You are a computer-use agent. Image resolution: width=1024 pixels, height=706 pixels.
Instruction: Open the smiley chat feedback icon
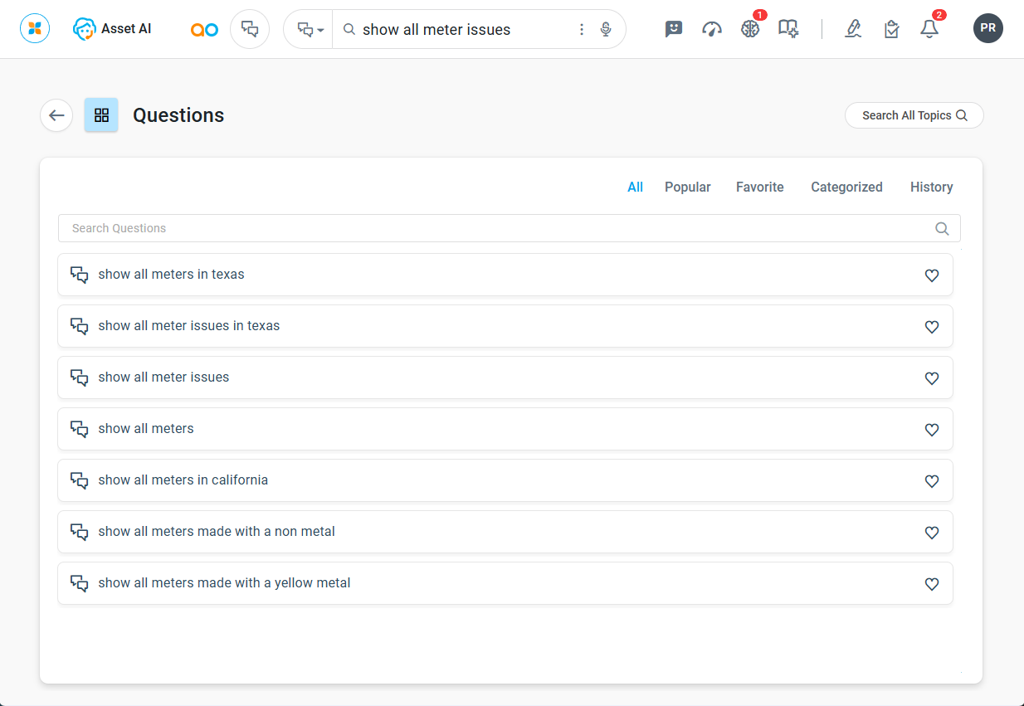tap(674, 29)
